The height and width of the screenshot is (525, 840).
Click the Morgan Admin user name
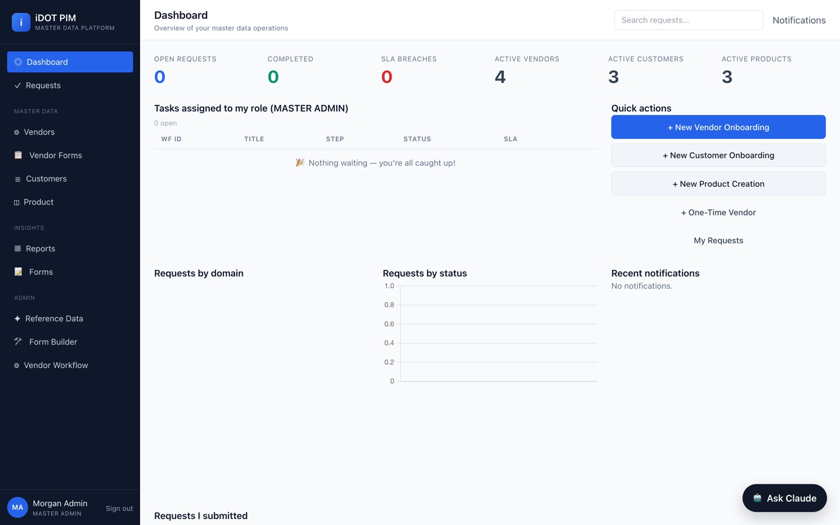(60, 503)
